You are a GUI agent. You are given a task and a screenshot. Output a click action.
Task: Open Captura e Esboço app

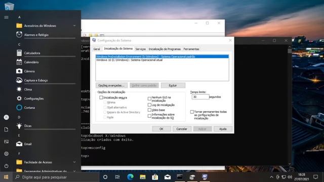[x=46, y=80]
